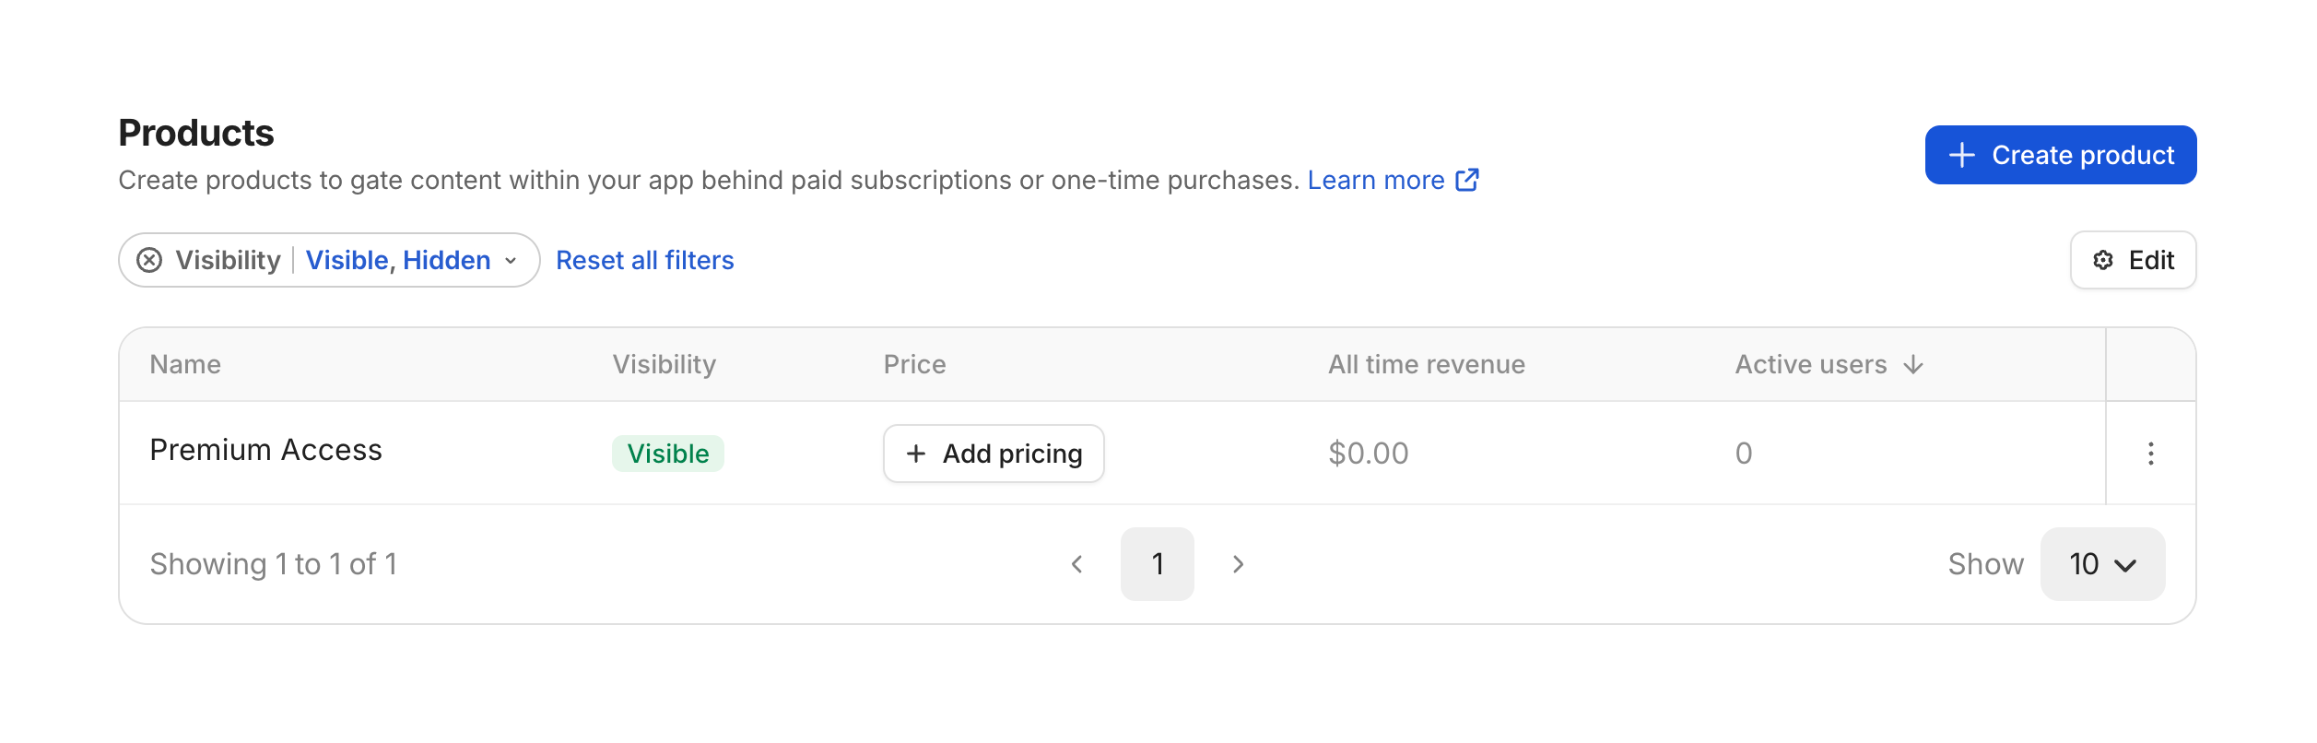
Task: Go to next page arrow
Action: tap(1238, 564)
